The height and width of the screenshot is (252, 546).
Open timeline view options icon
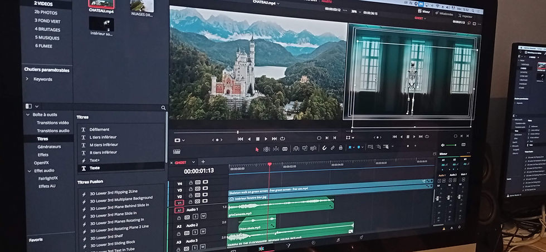click(177, 151)
